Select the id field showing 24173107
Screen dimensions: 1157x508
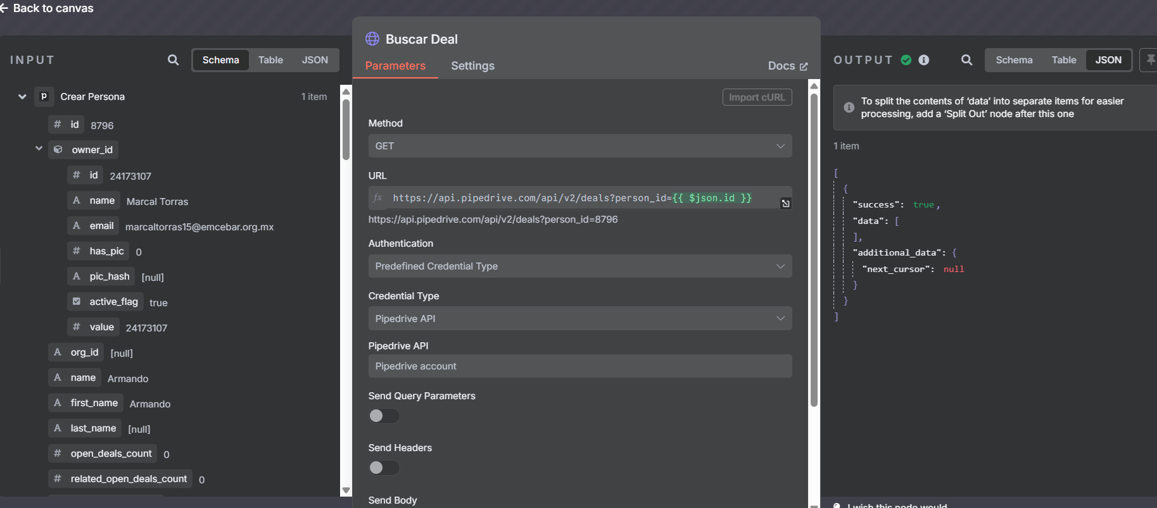[x=85, y=175]
